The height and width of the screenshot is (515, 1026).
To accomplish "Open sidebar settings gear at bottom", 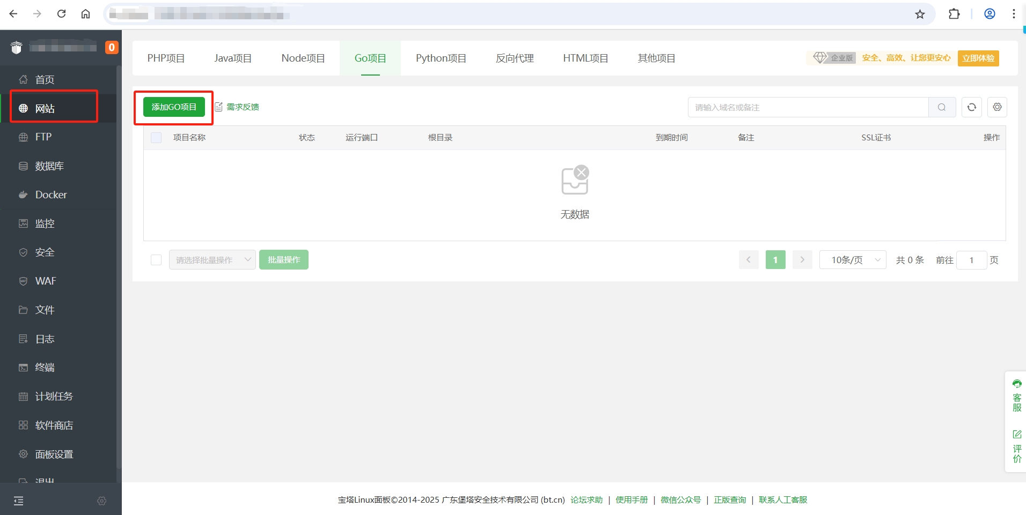I will [102, 501].
